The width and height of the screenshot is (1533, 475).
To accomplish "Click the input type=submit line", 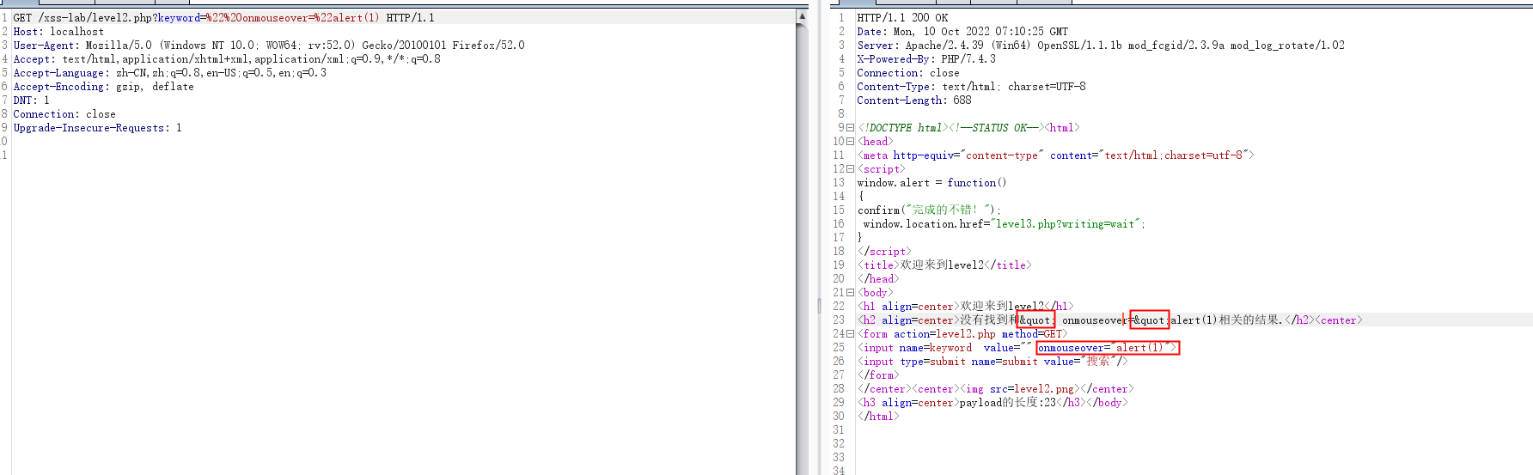I will pyautogui.click(x=992, y=362).
